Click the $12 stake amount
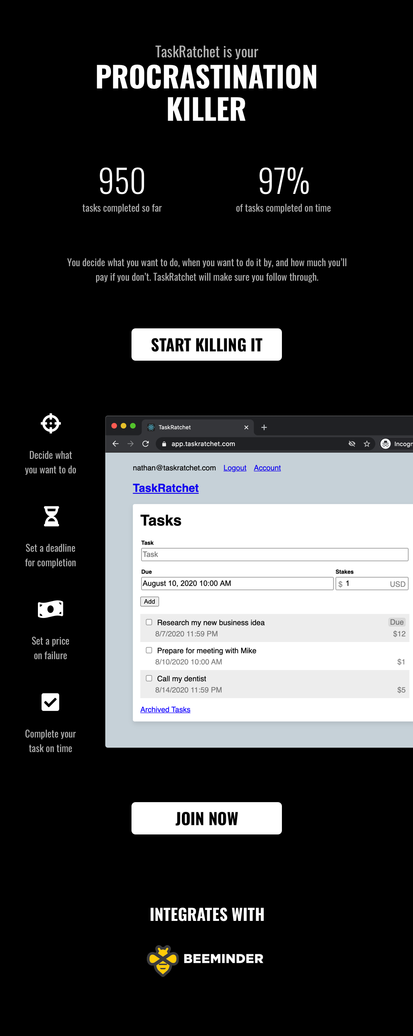 tap(399, 634)
